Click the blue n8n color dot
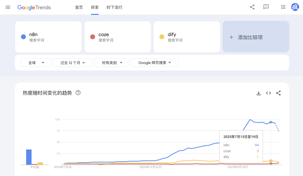This screenshot has width=303, height=176. click(24, 37)
